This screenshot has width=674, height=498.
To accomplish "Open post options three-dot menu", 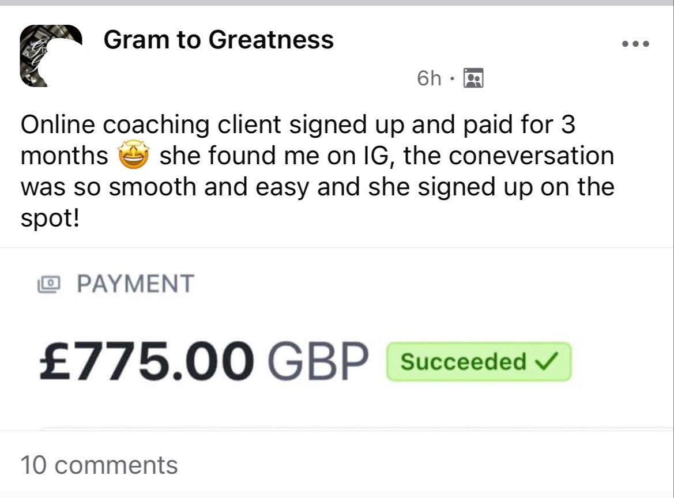I will coord(635,44).
